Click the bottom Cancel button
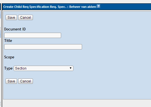This screenshot has width=151, height=107. [x=25, y=81]
